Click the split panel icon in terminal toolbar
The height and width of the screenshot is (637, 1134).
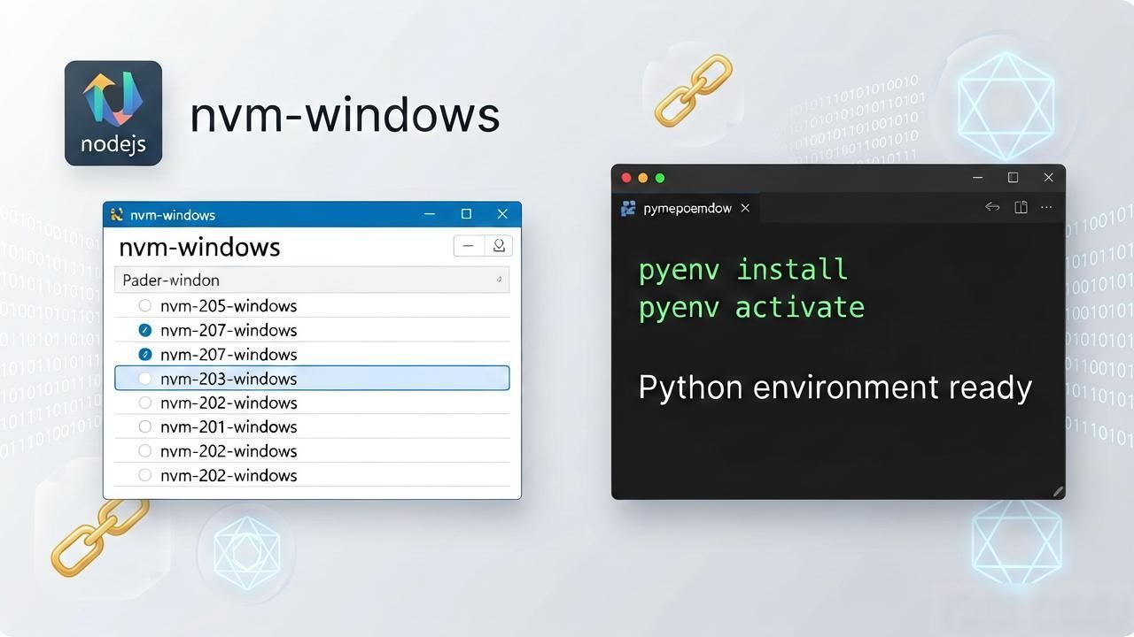1021,207
